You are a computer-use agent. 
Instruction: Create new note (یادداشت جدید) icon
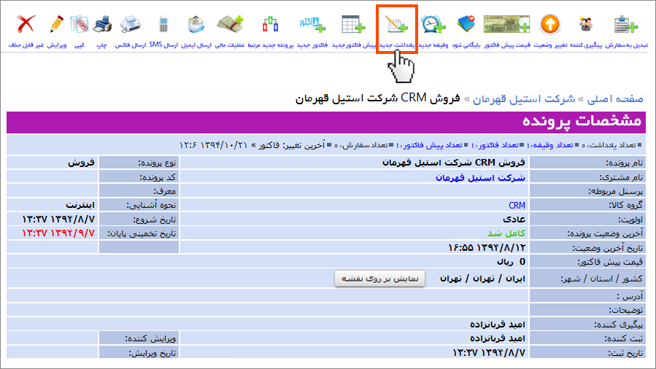[397, 24]
